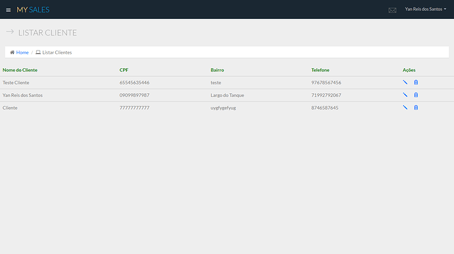Select the Teste Cliente name cell

point(16,83)
